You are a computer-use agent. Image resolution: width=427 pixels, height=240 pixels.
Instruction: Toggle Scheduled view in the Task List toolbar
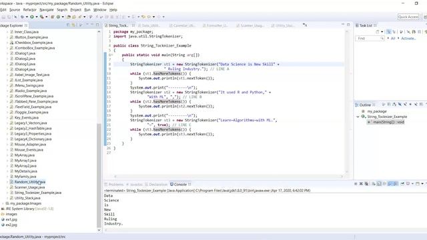(394, 32)
